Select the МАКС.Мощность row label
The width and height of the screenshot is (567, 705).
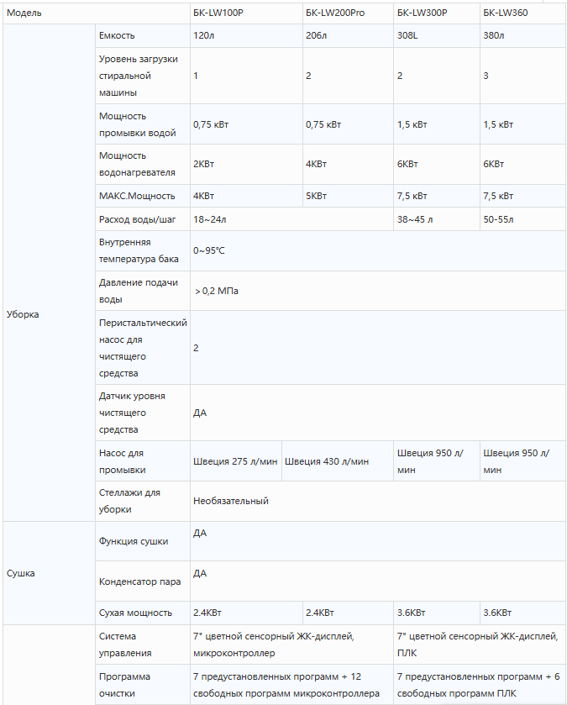pos(143,196)
